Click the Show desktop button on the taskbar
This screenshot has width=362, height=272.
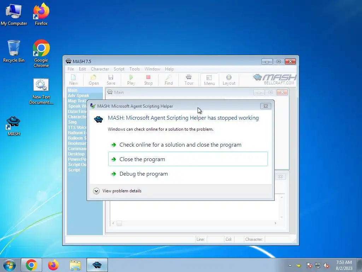point(360,265)
